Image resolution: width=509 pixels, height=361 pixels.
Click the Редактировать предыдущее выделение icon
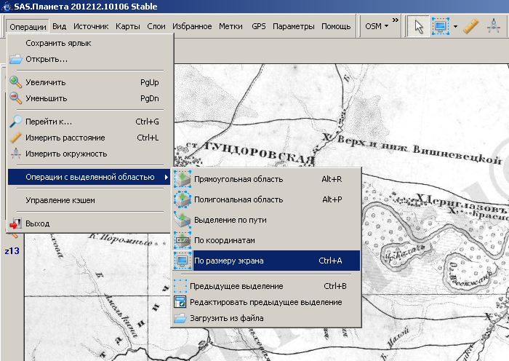(180, 302)
